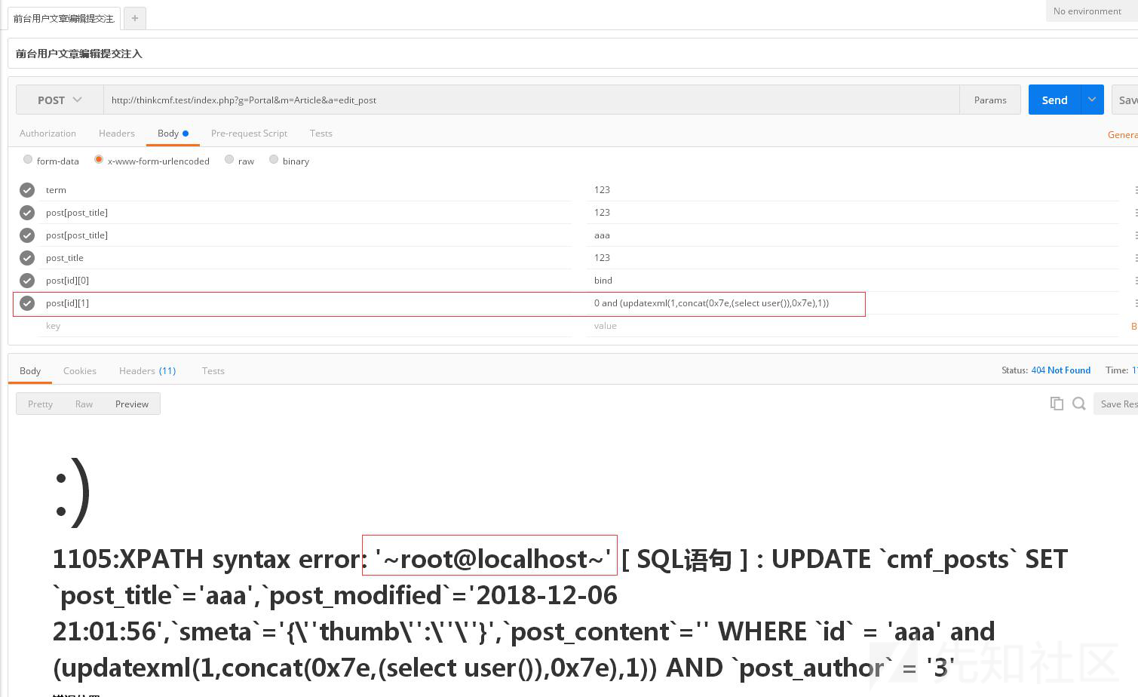Click the 'aaa' parameter value
This screenshot has width=1138, height=697.
coord(602,235)
